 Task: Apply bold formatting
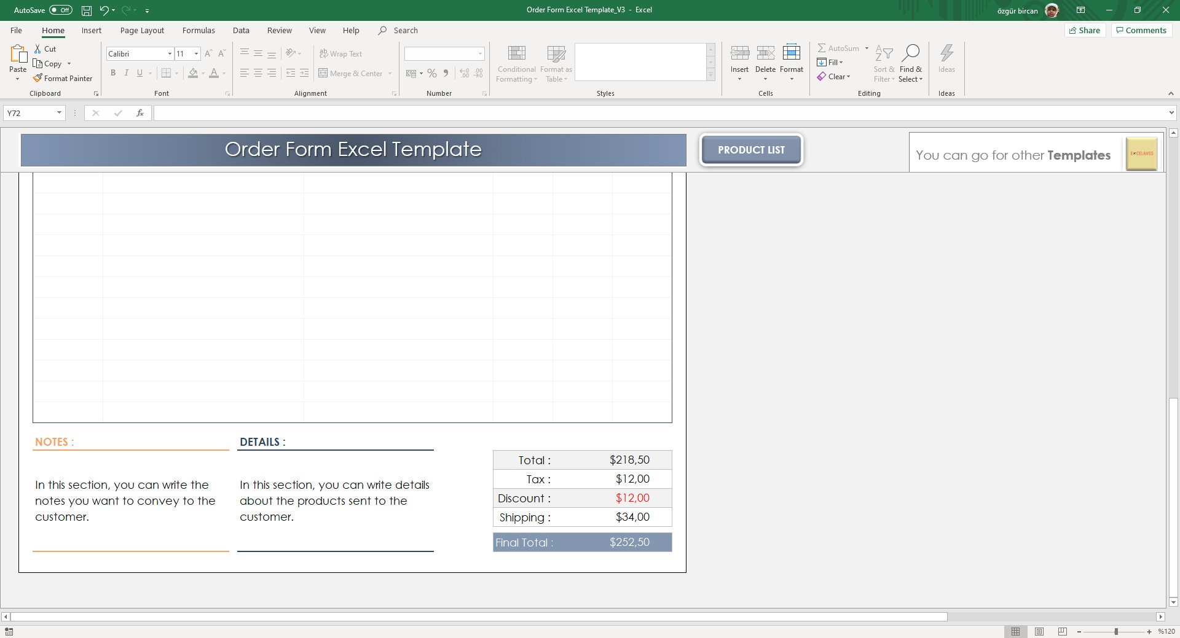click(113, 73)
